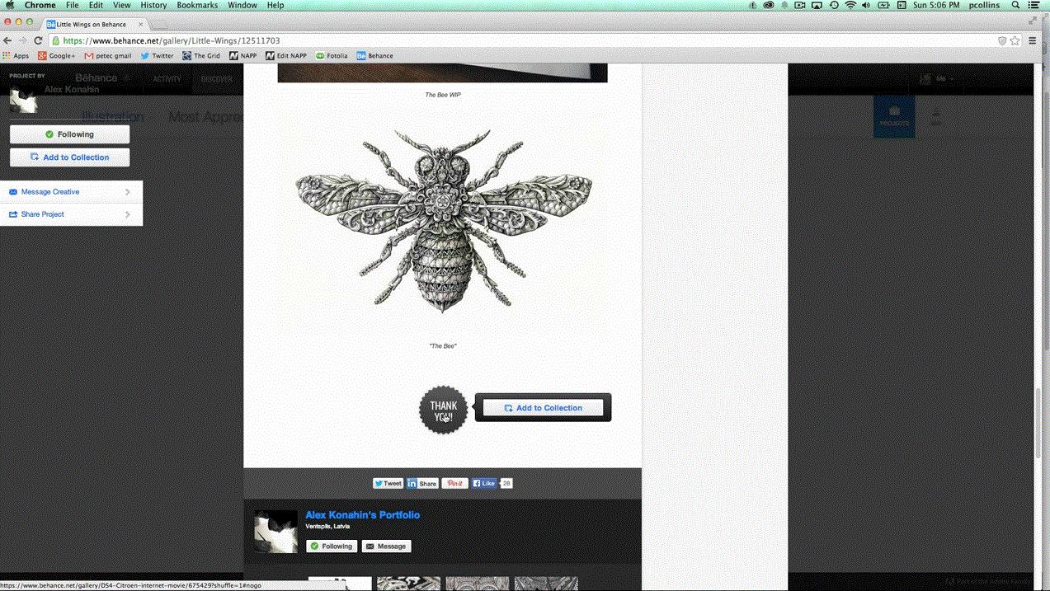Open the Me account dropdown

[937, 79]
